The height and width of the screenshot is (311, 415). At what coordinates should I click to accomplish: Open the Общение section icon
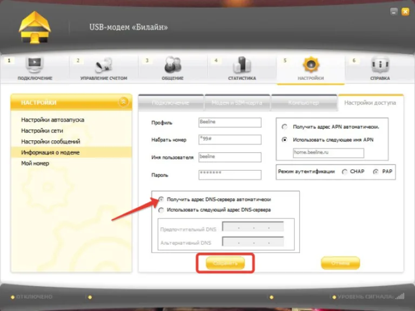172,65
